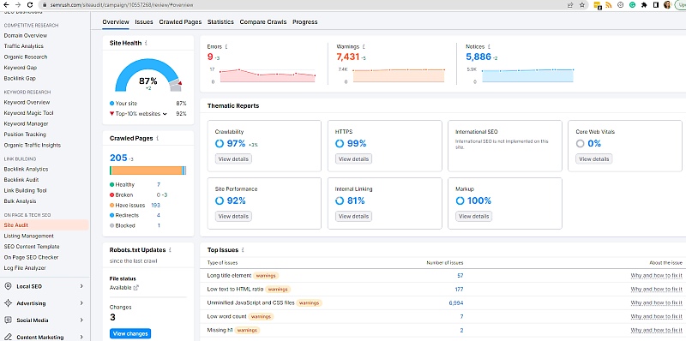Click the browser reload icon
Viewport: 686px width, 341px height.
point(30,5)
